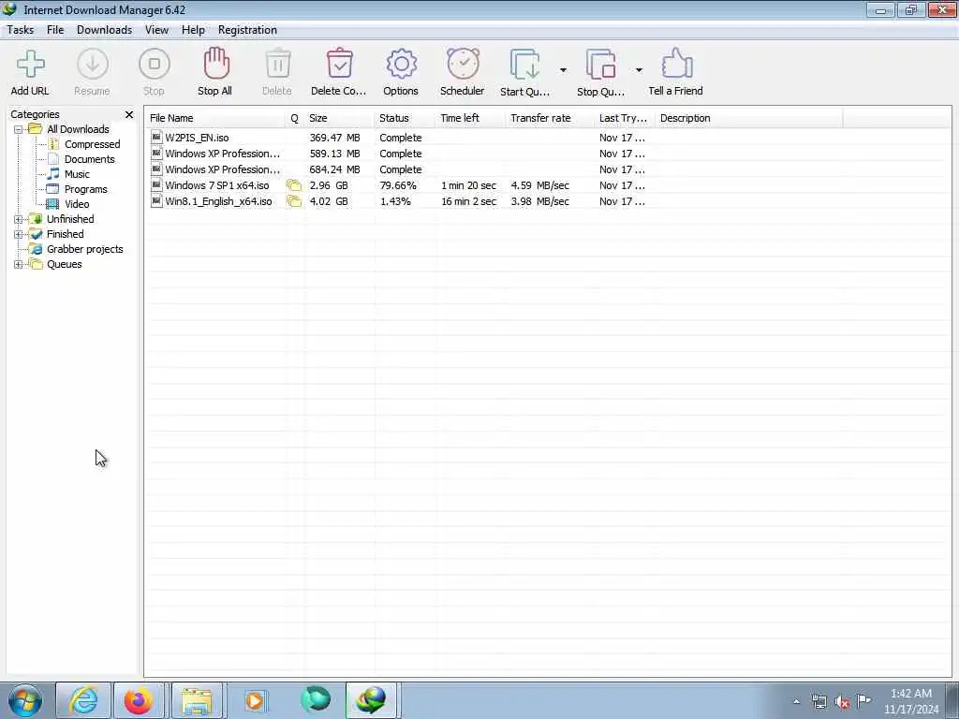Click the Delete trash icon

pyautogui.click(x=277, y=64)
